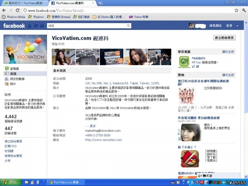Click 顯示全部 next to 贊助
The image size is (248, 186).
click(228, 75)
